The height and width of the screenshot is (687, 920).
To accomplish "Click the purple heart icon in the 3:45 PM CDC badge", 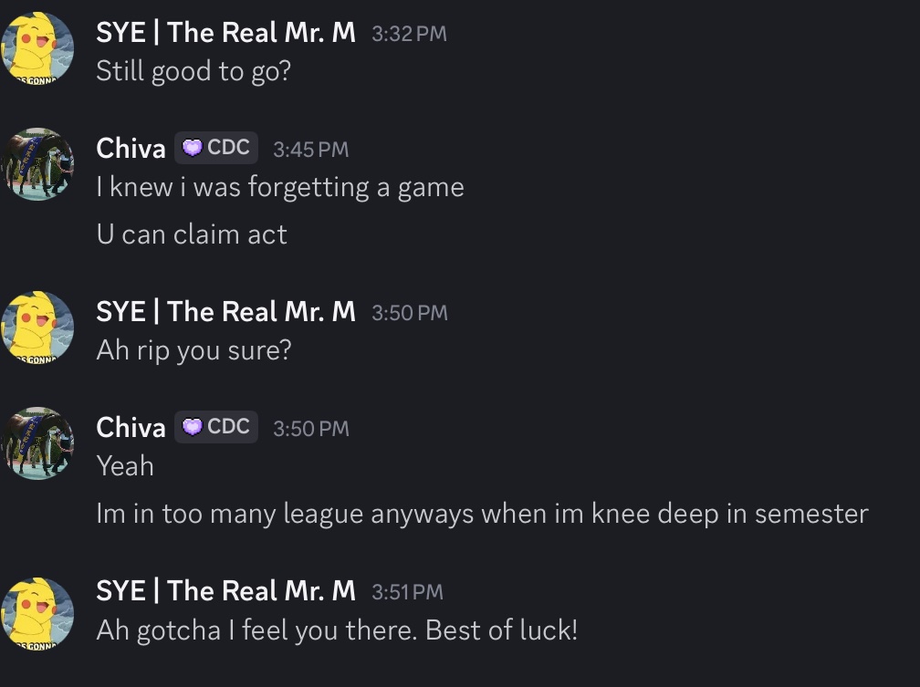I will 193,148.
